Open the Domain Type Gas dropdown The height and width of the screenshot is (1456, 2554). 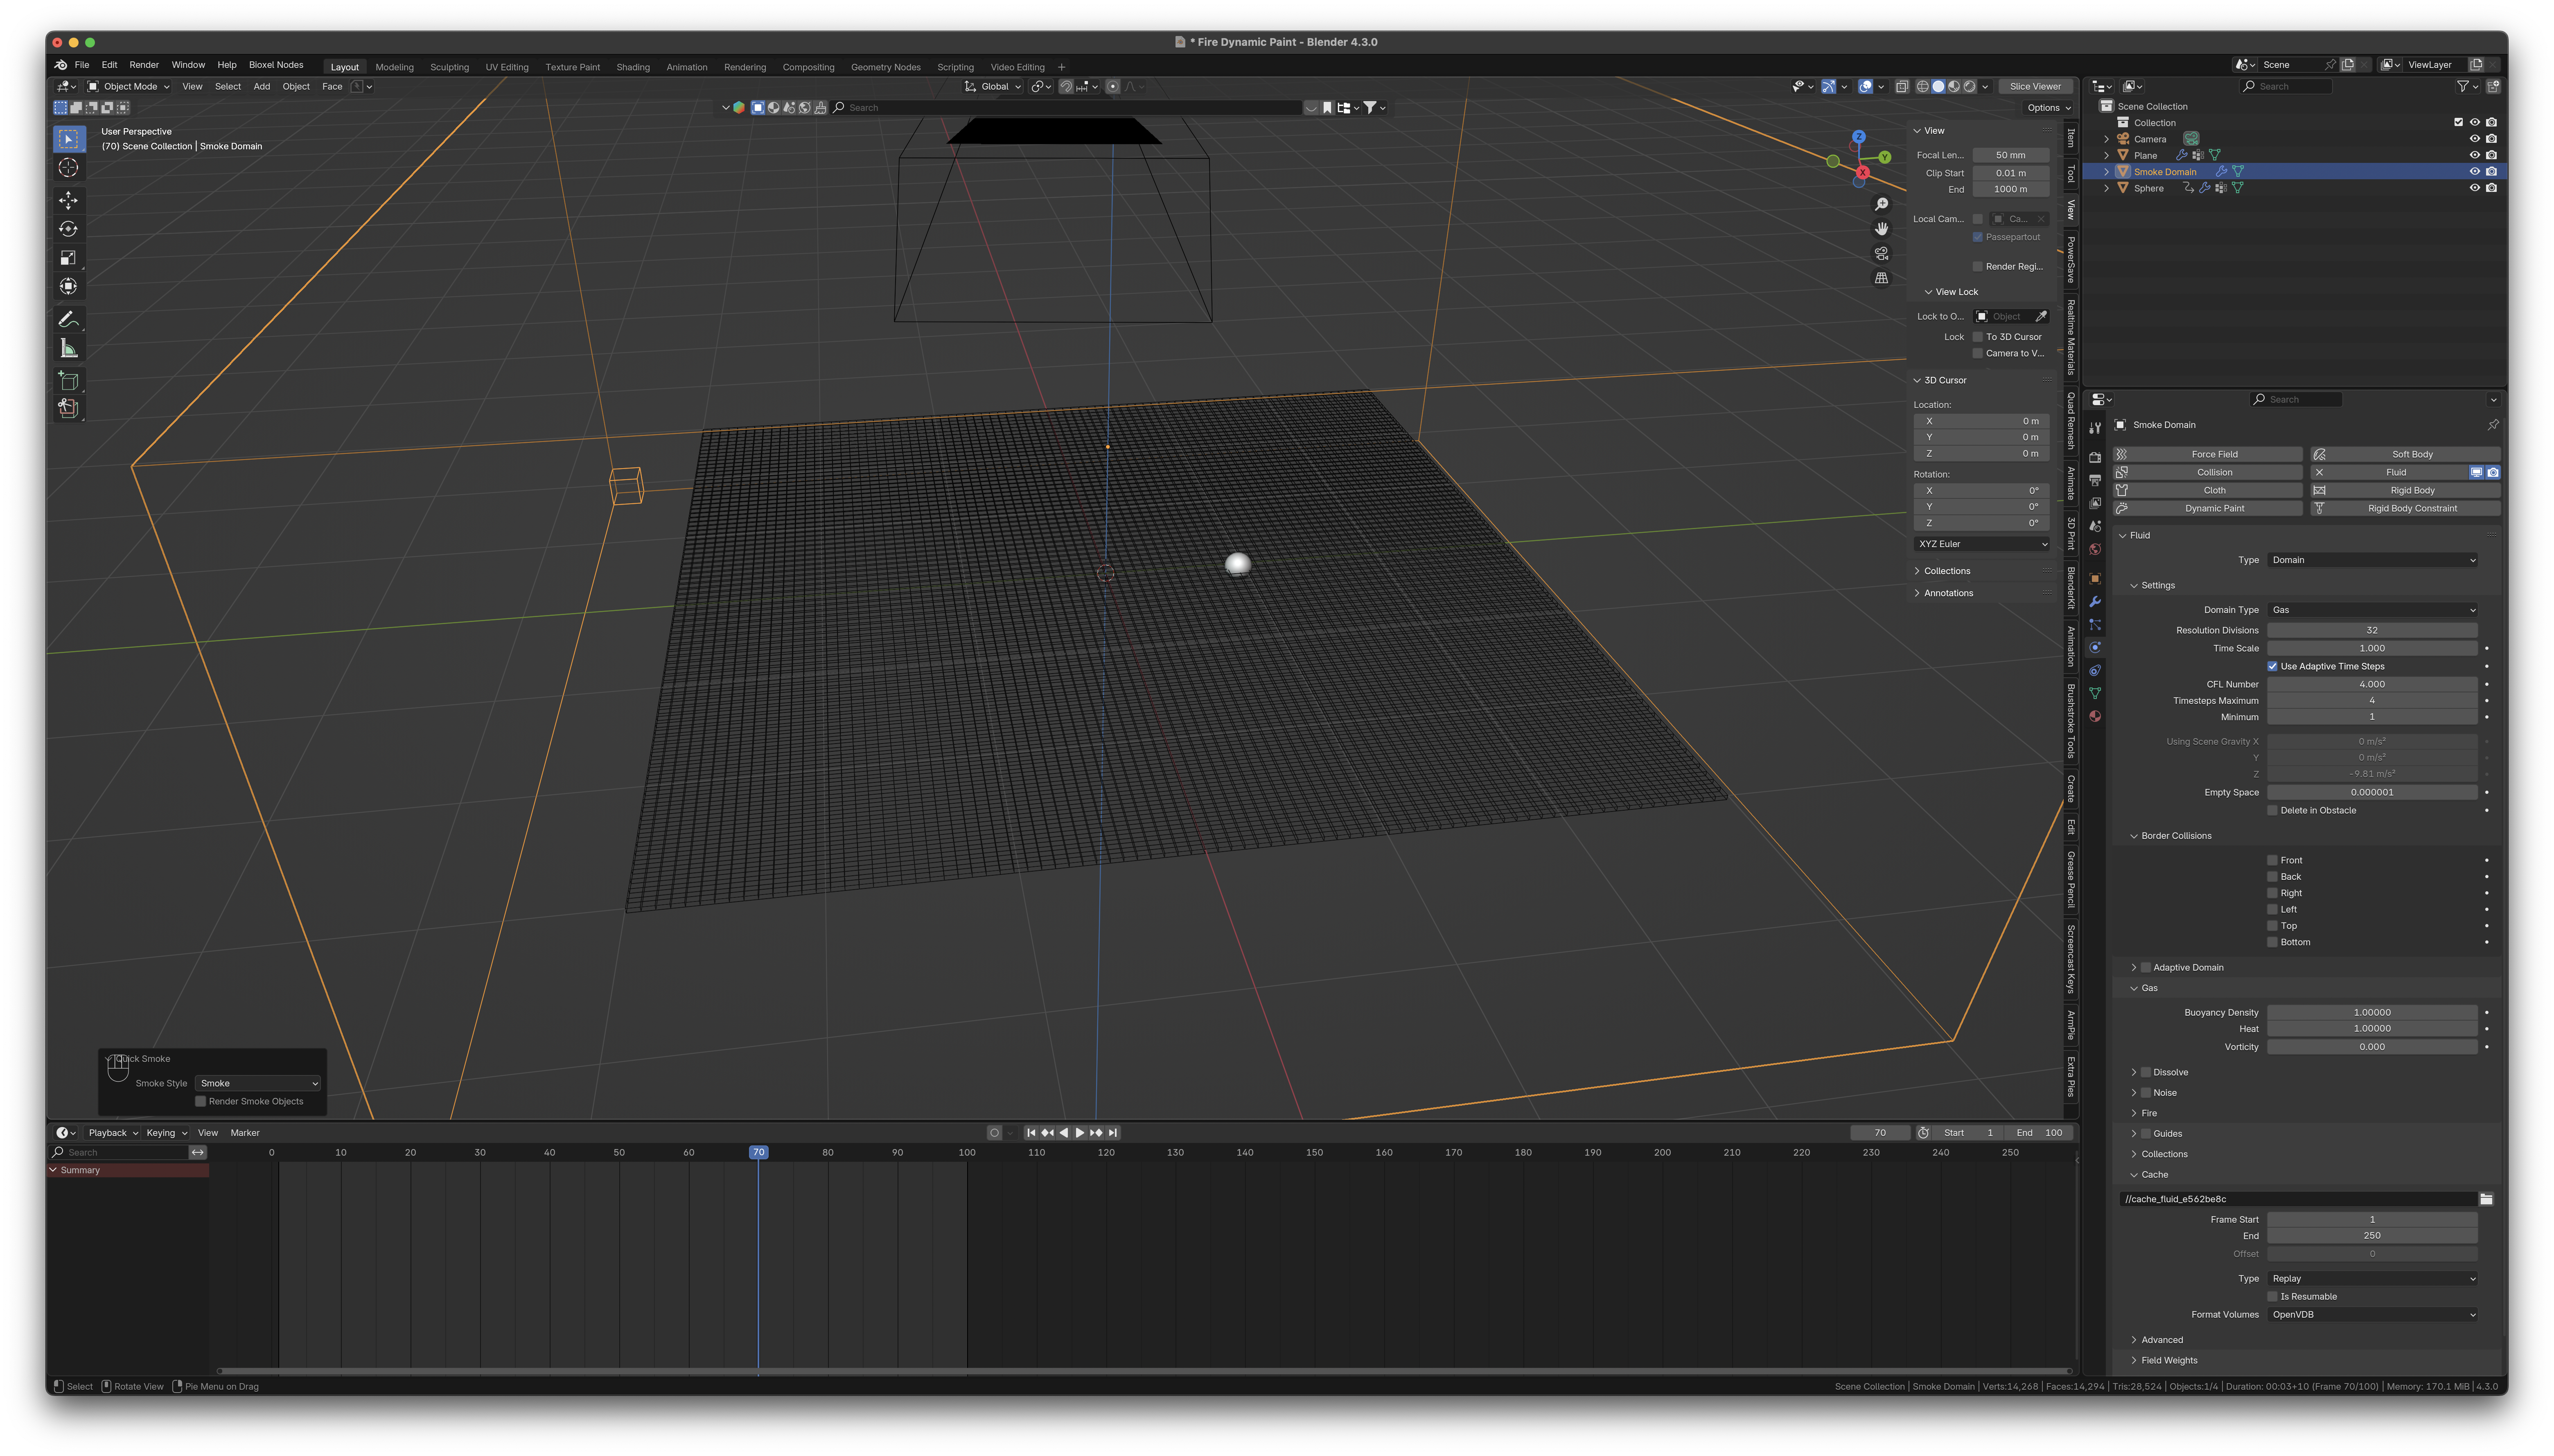point(2372,610)
